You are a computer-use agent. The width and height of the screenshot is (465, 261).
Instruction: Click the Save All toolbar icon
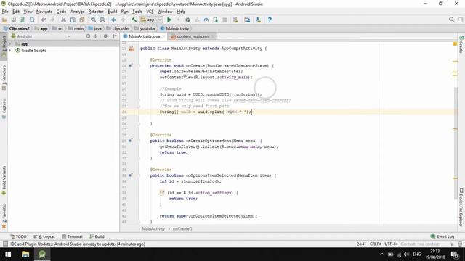point(14,20)
